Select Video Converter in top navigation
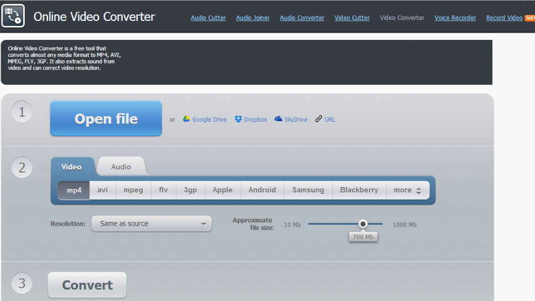The width and height of the screenshot is (535, 301). (x=402, y=18)
